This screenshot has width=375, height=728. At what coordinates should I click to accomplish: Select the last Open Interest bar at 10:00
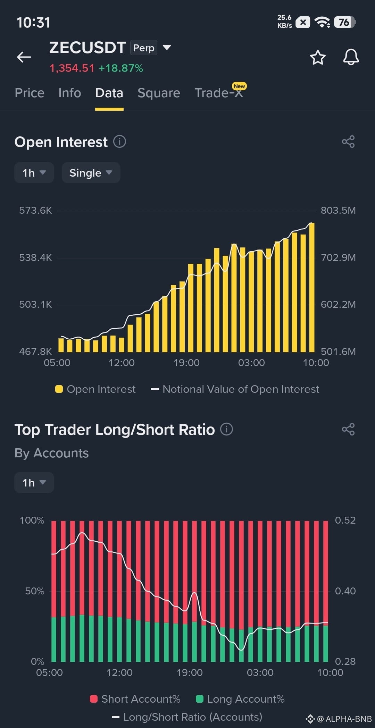[x=312, y=287]
